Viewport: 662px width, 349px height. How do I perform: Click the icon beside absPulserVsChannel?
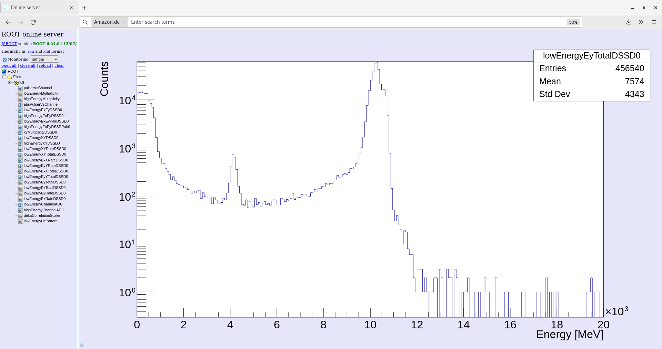click(x=20, y=105)
